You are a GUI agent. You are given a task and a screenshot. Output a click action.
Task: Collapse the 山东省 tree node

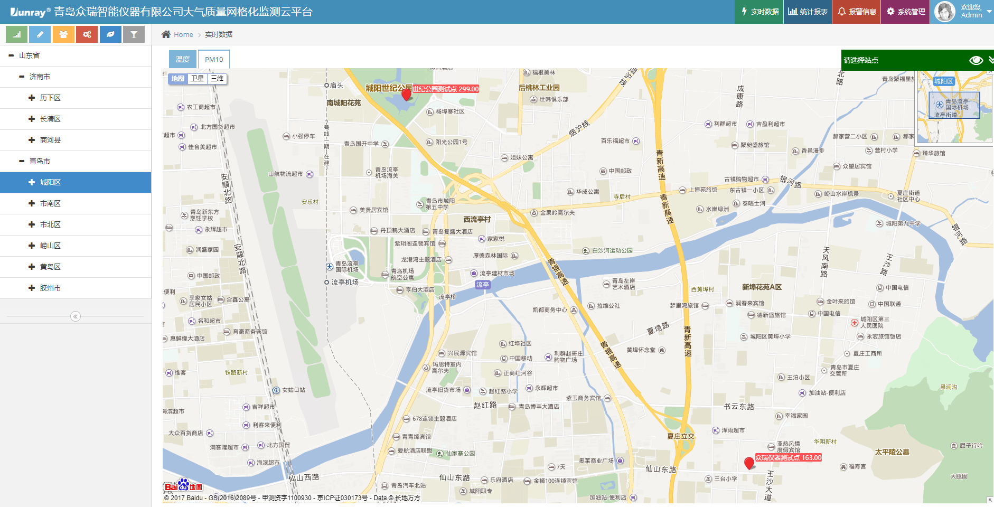coord(11,55)
